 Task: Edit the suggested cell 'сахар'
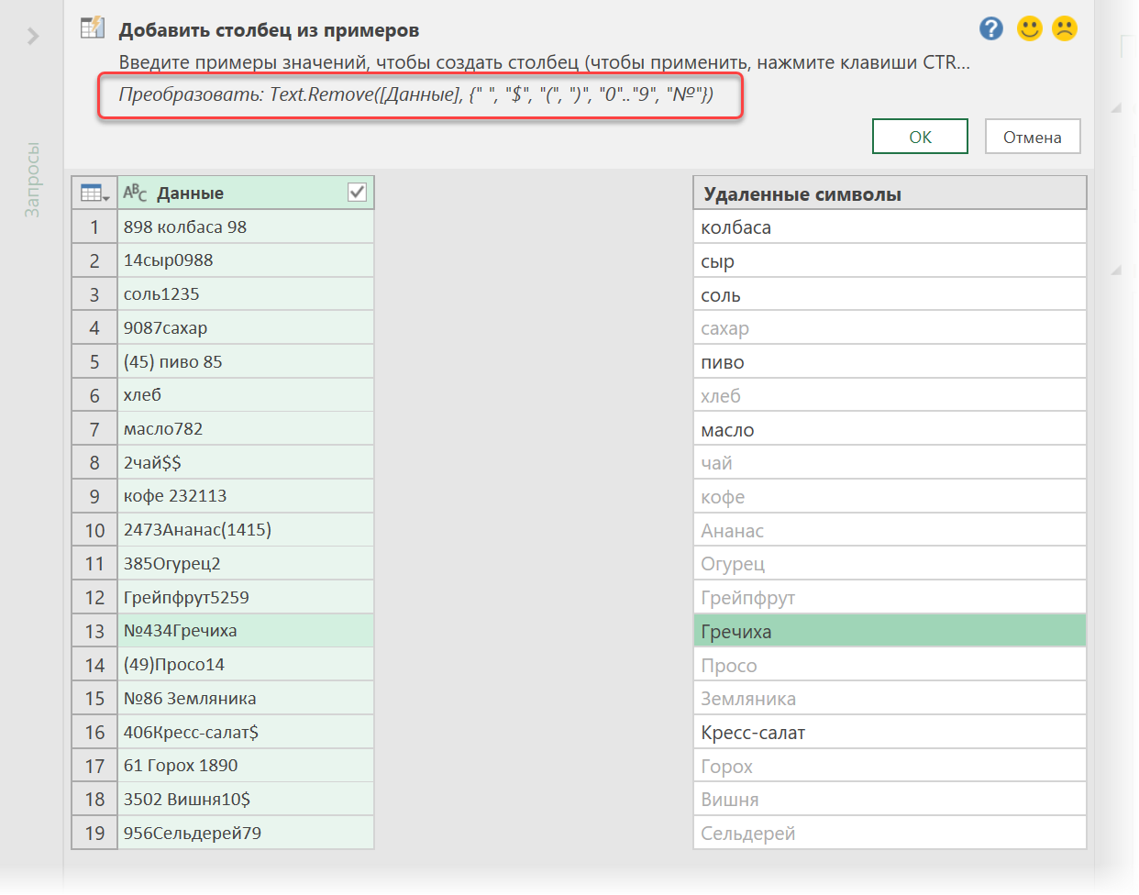coord(890,328)
